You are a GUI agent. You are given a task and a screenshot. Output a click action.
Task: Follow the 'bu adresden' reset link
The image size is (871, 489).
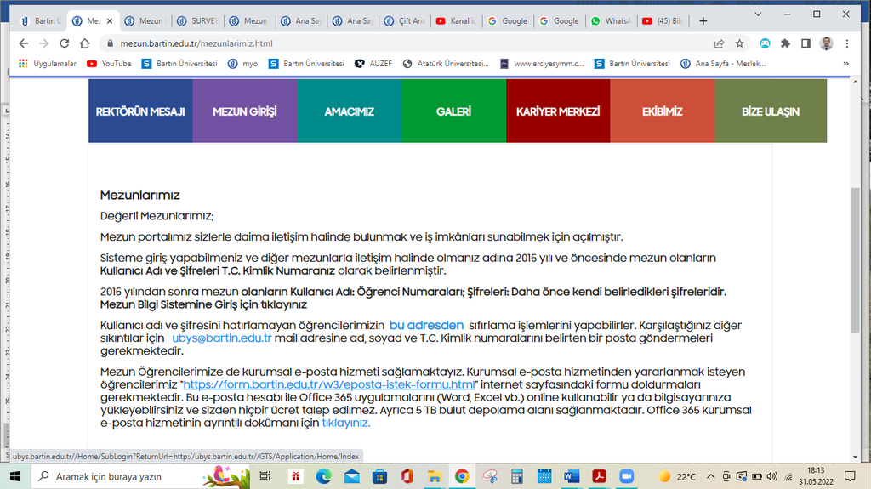[x=427, y=325]
